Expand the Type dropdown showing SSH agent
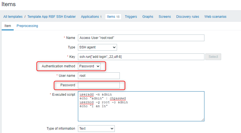The height and width of the screenshot is (133, 241). [x=97, y=47]
